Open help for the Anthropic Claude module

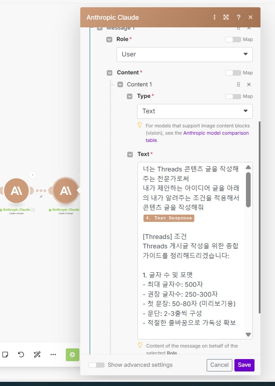(x=238, y=17)
